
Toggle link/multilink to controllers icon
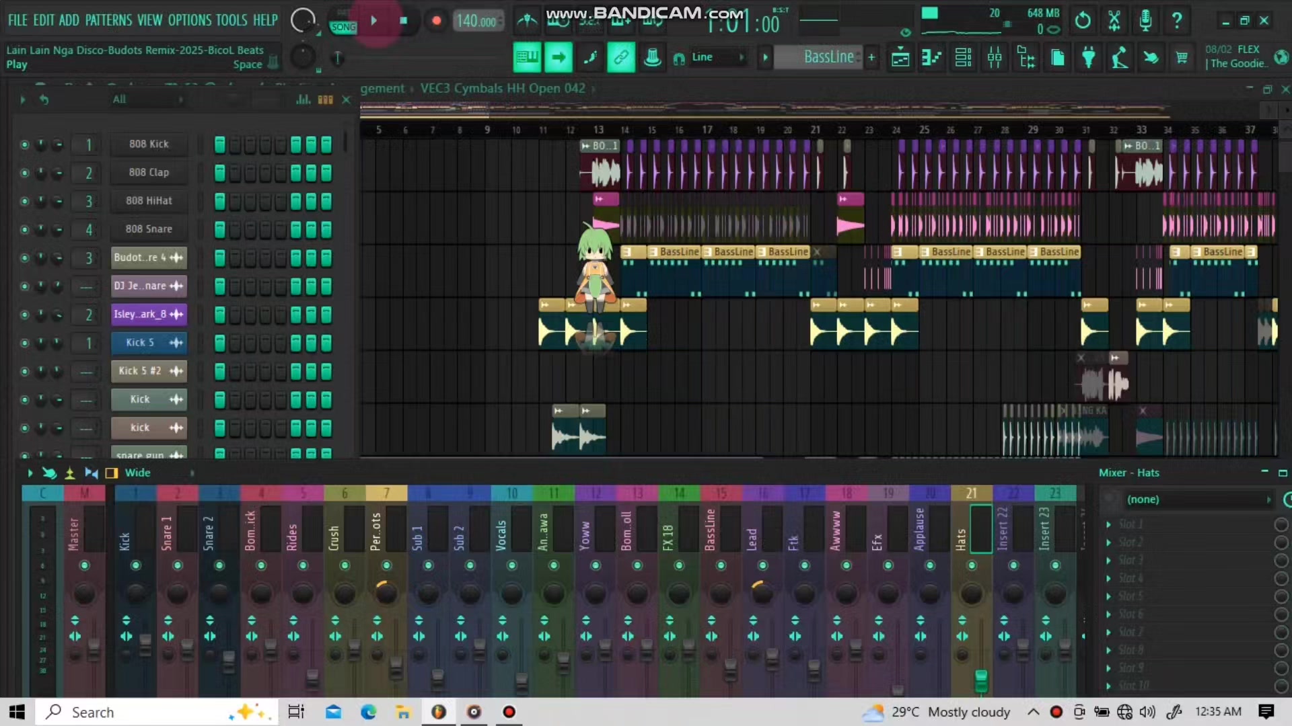[620, 58]
